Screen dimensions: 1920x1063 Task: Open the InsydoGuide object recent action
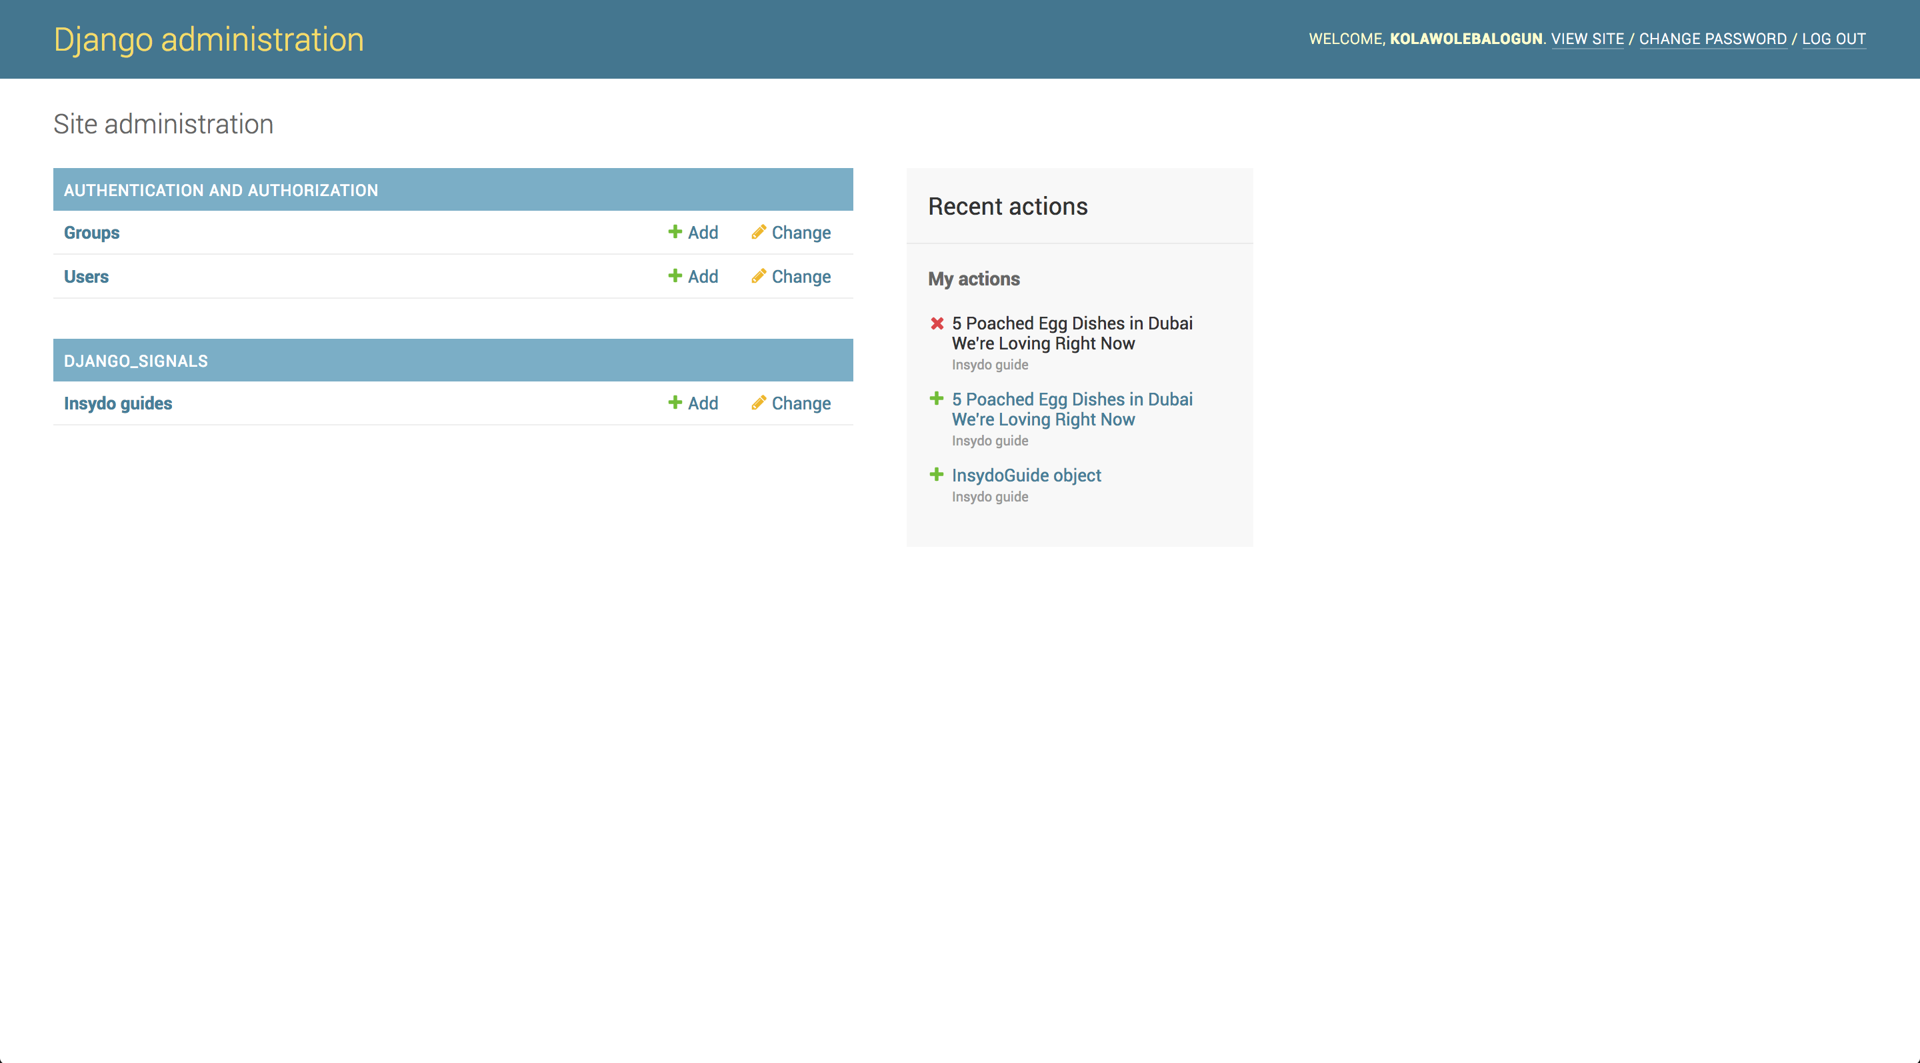click(1025, 475)
